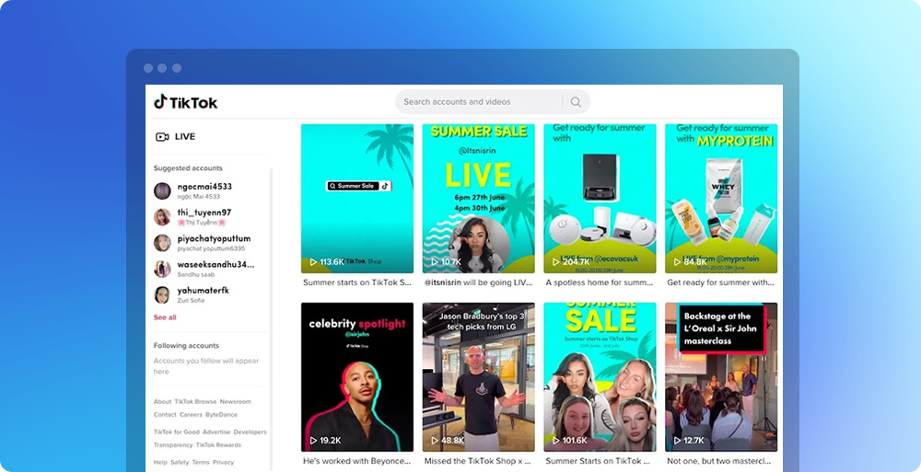921x472 pixels.
Task: Click caption 'Get ready for summer with...'
Action: click(721, 282)
